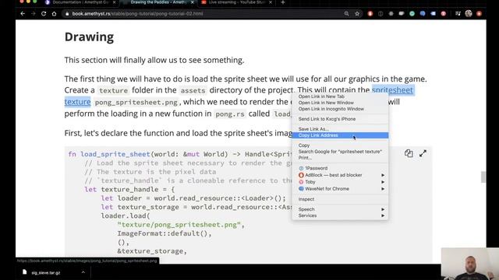Choose Search Google for spritesheet texture

point(340,152)
